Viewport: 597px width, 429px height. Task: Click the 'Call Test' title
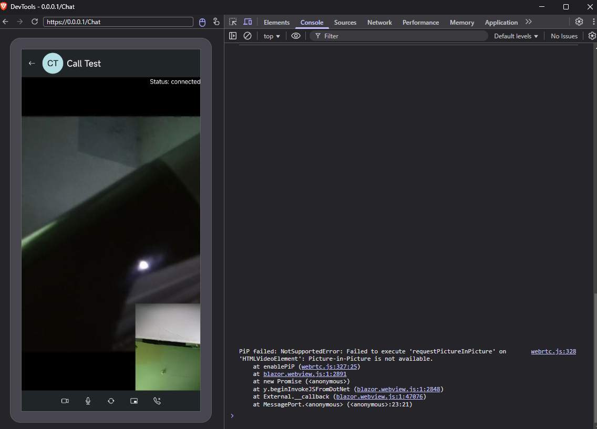84,64
